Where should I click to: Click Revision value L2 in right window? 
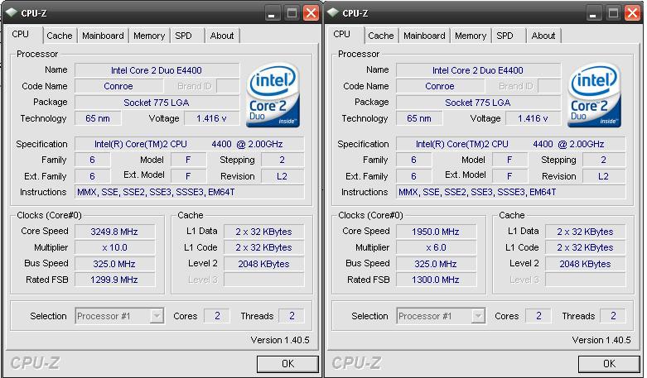(x=604, y=176)
